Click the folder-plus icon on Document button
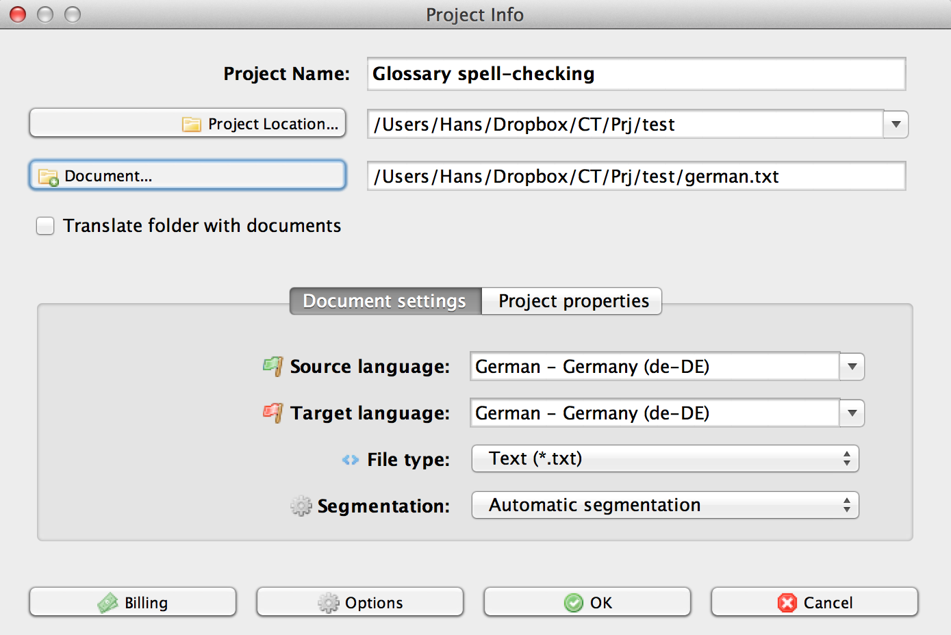This screenshot has width=951, height=635. [48, 177]
